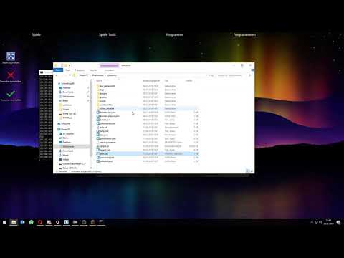Sort files by the Name column header
This screenshot has height=258, width=344.
point(99,81)
